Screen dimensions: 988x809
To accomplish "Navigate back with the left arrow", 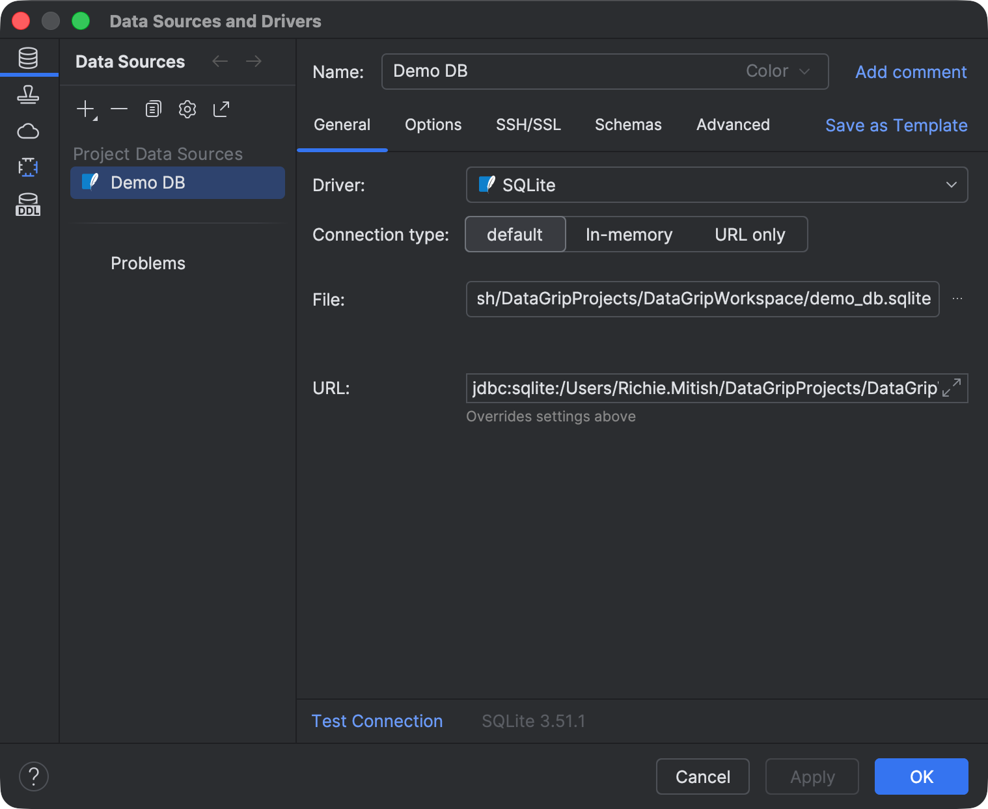I will tap(220, 61).
